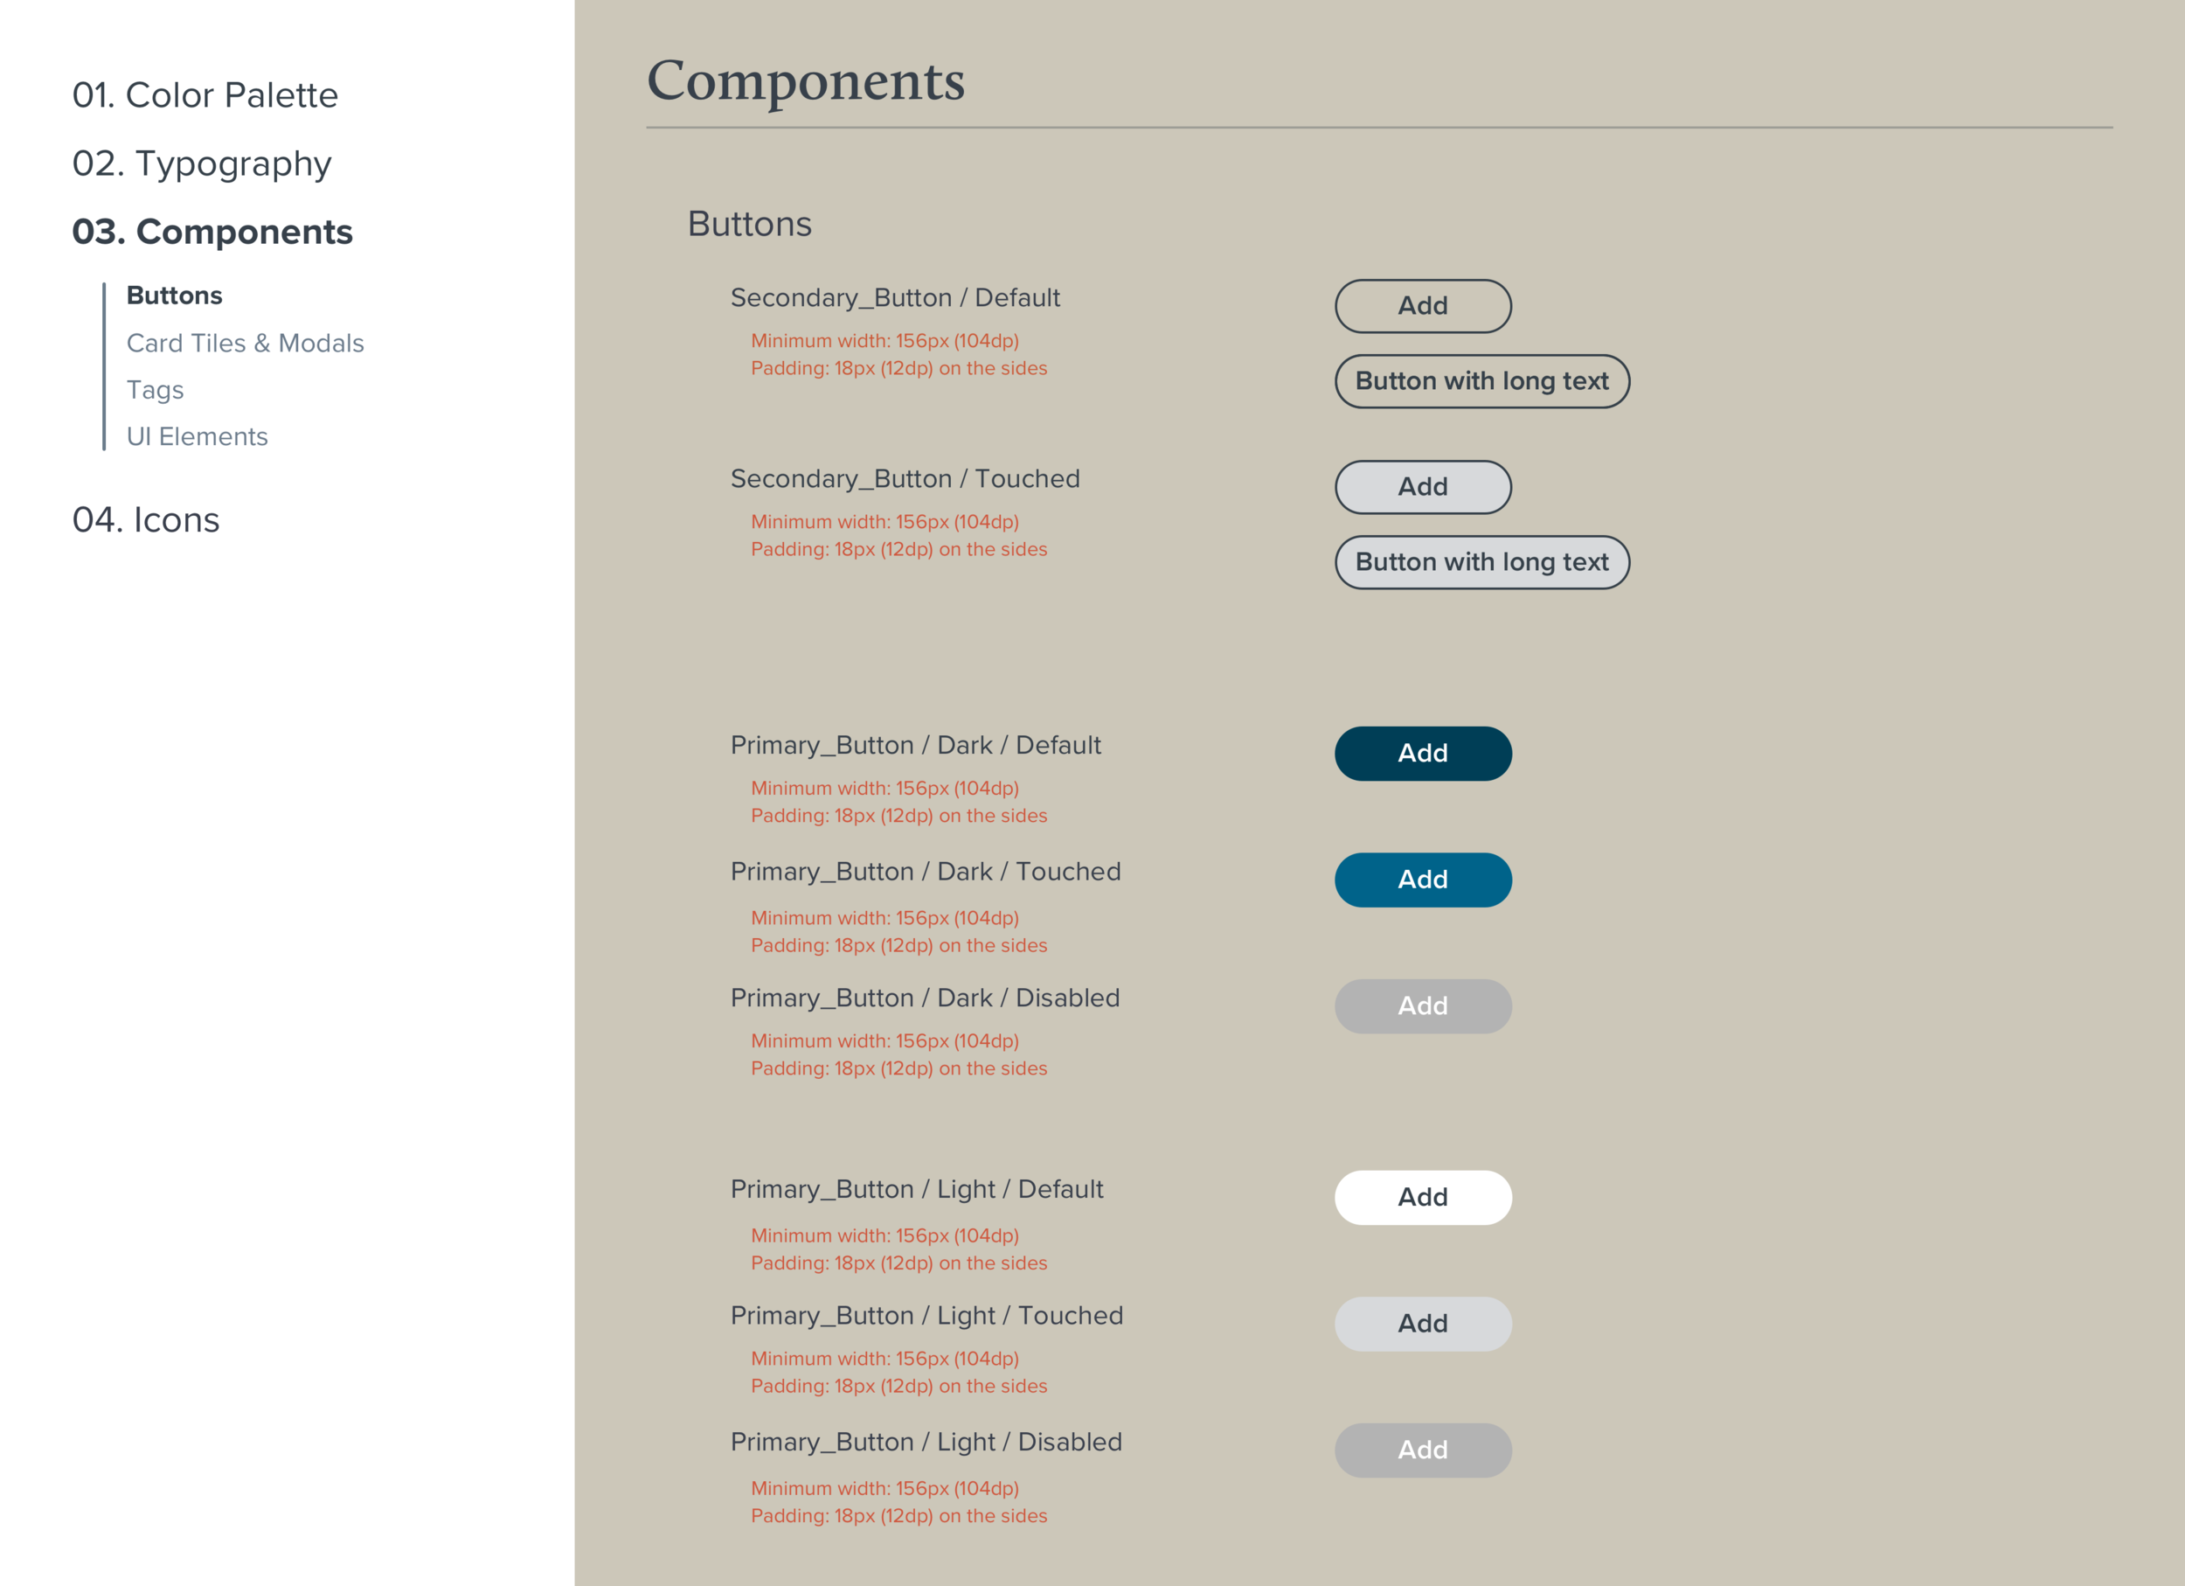Click the Secondary Default Add button
Screen dimensions: 2185x1586
click(x=1423, y=306)
